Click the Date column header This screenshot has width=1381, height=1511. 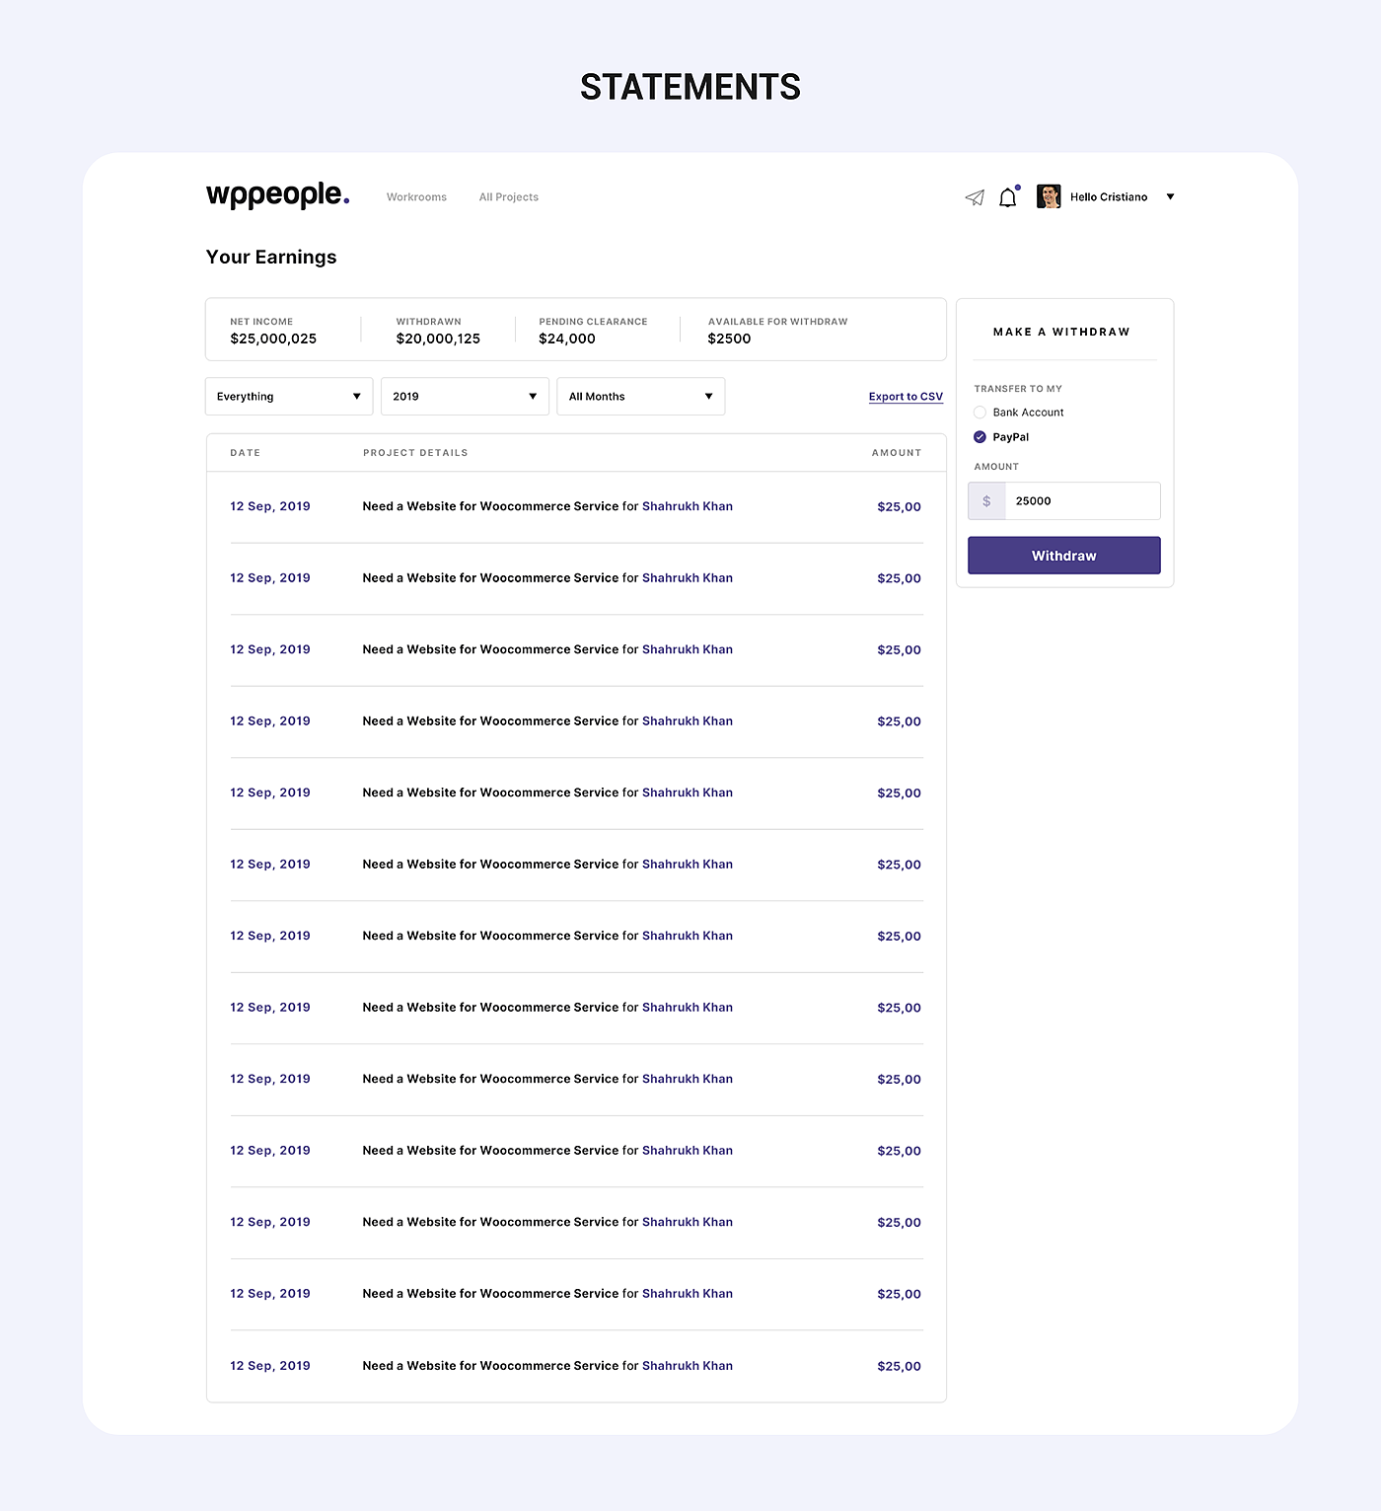pos(246,453)
